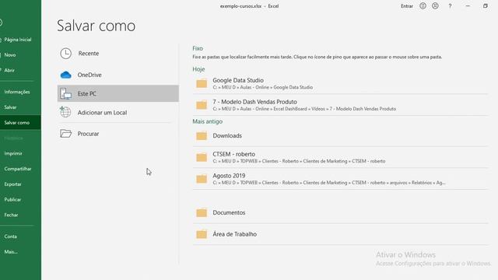Click the 7 - Modelo Dash Vendas Produto folder icon
498x280 pixels.
pos(202,105)
